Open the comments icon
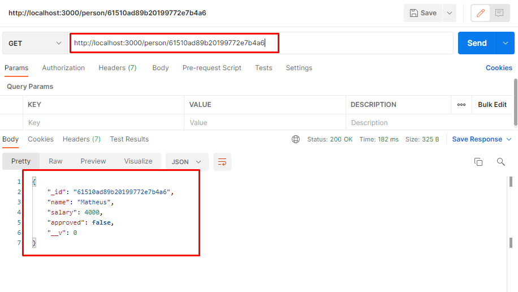518x292 pixels. (x=499, y=13)
